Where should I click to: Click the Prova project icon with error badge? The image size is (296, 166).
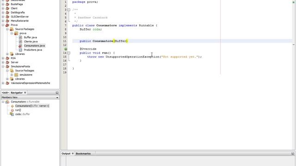[x=7, y=25]
